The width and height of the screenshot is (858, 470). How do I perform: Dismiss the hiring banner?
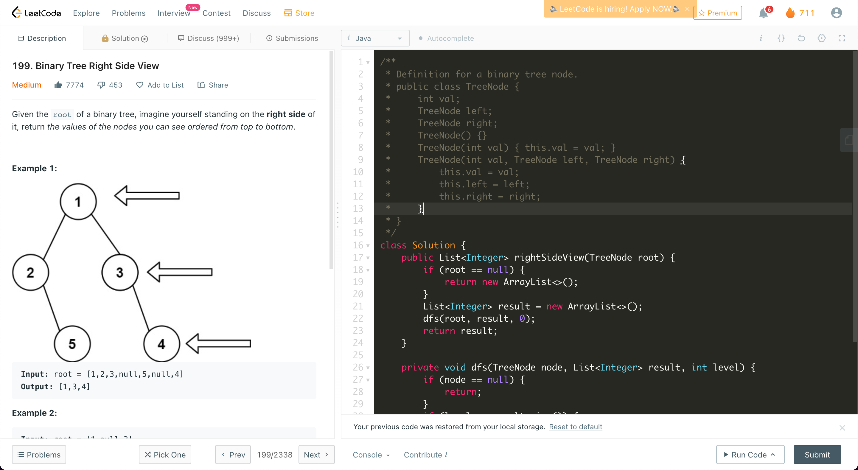tap(687, 9)
